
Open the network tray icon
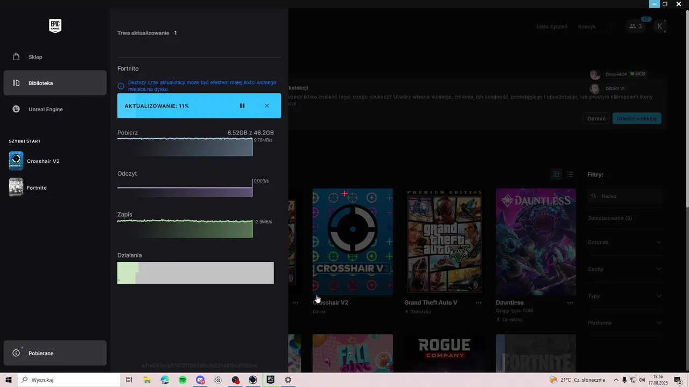(633, 380)
